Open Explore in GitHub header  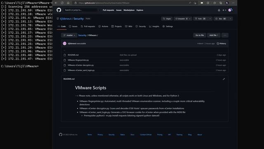(140, 10)
